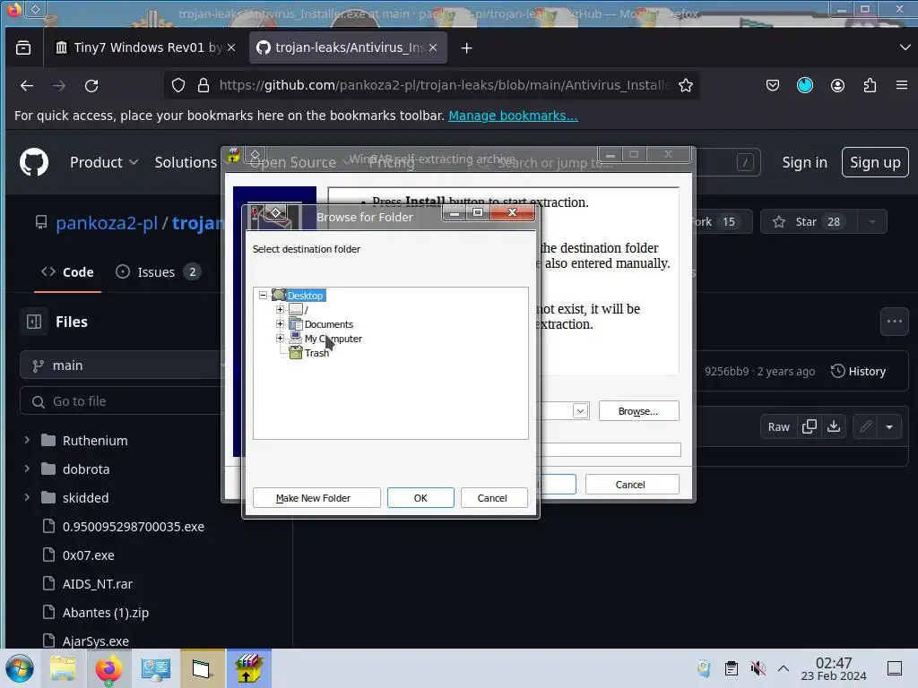Click the GitHub octocat home logo
Viewport: 918px width, 688px height.
[x=34, y=162]
